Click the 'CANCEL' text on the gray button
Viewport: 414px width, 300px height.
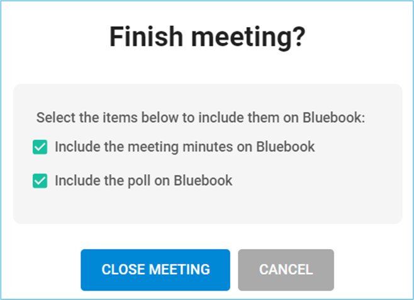286,270
